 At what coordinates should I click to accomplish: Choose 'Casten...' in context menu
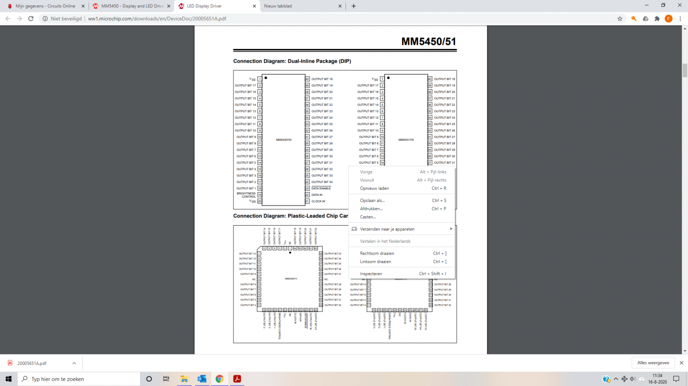pyautogui.click(x=401, y=217)
